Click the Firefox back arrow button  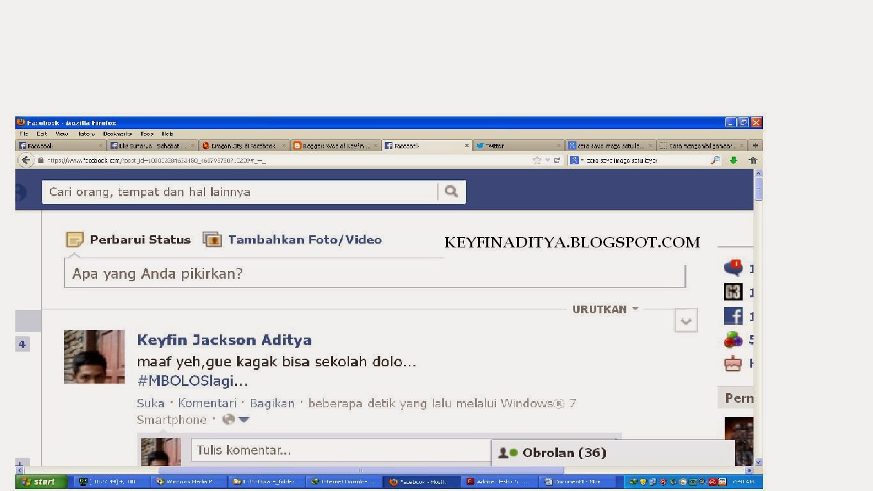coord(26,160)
